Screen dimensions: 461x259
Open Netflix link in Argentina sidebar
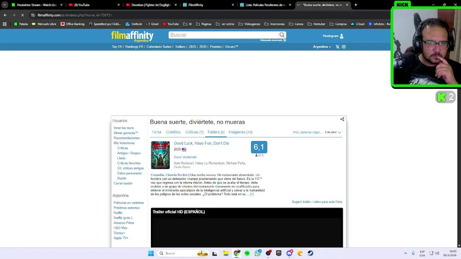pos(118,213)
